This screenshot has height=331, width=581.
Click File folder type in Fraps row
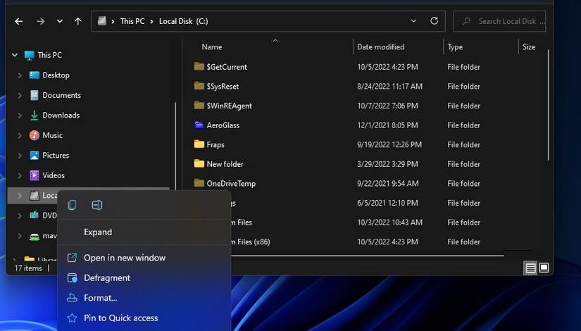[464, 144]
